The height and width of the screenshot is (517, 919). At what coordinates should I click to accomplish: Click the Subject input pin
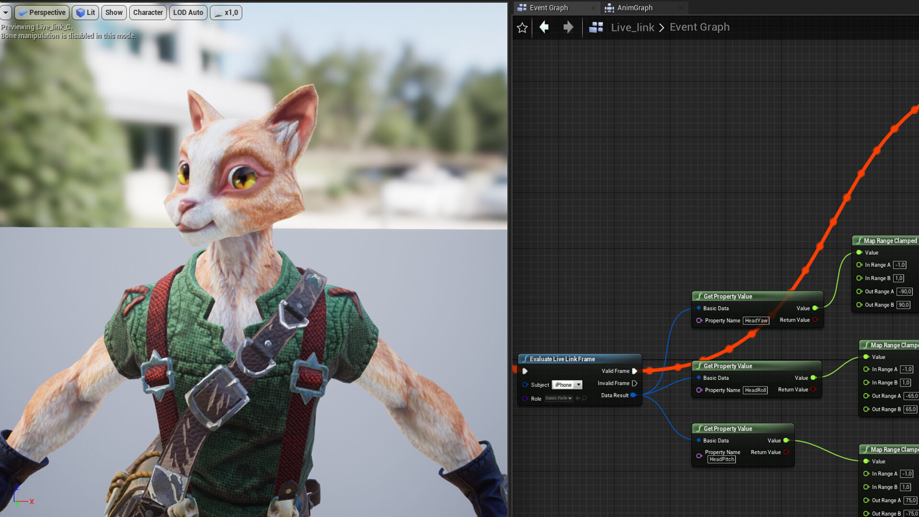click(525, 385)
